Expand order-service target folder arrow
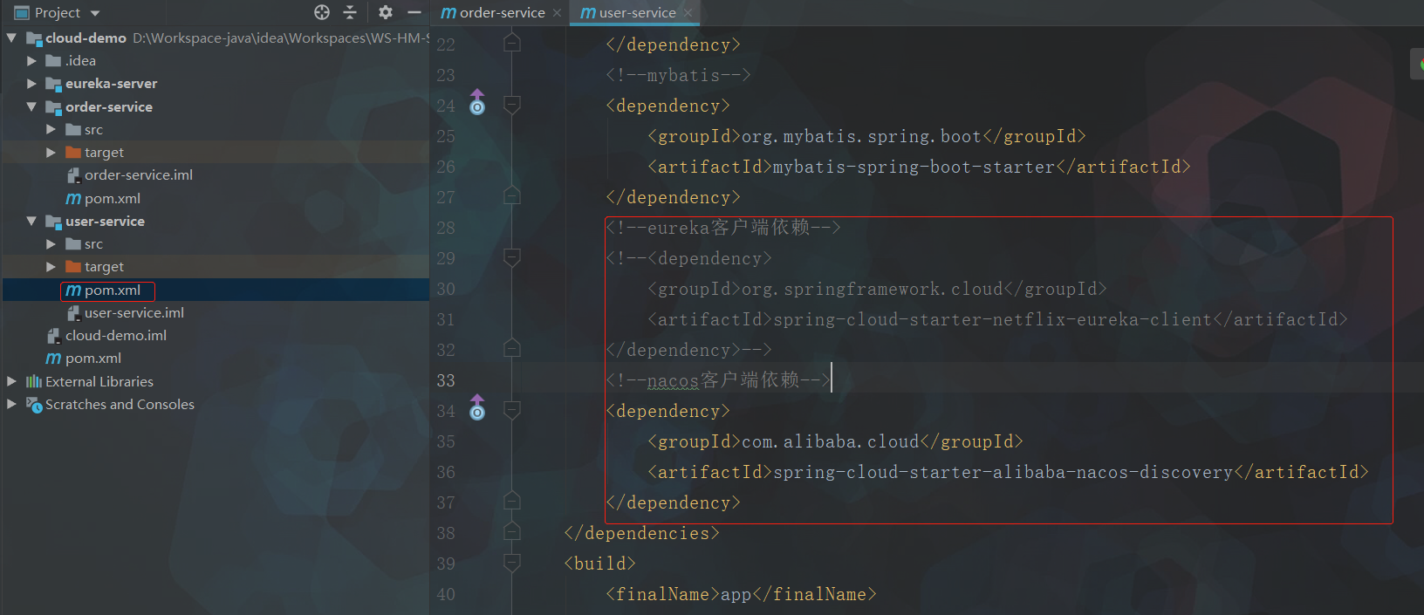1424x615 pixels. 51,153
